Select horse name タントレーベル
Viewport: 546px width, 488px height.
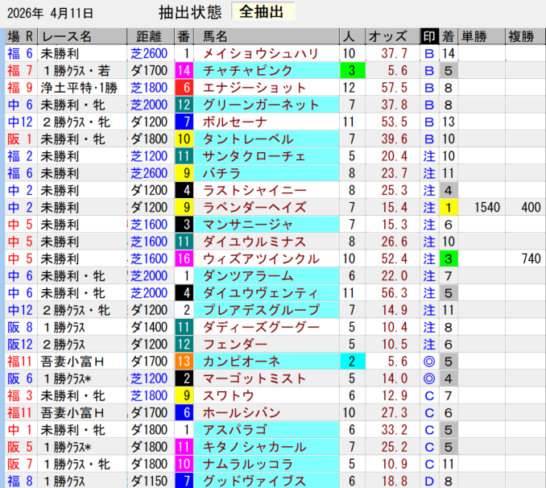[x=247, y=139]
